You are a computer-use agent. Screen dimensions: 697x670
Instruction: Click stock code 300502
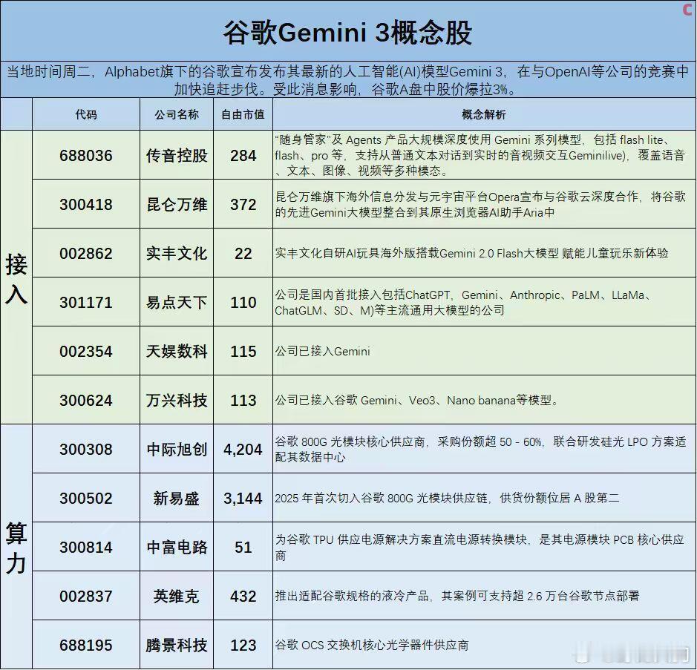[85, 499]
